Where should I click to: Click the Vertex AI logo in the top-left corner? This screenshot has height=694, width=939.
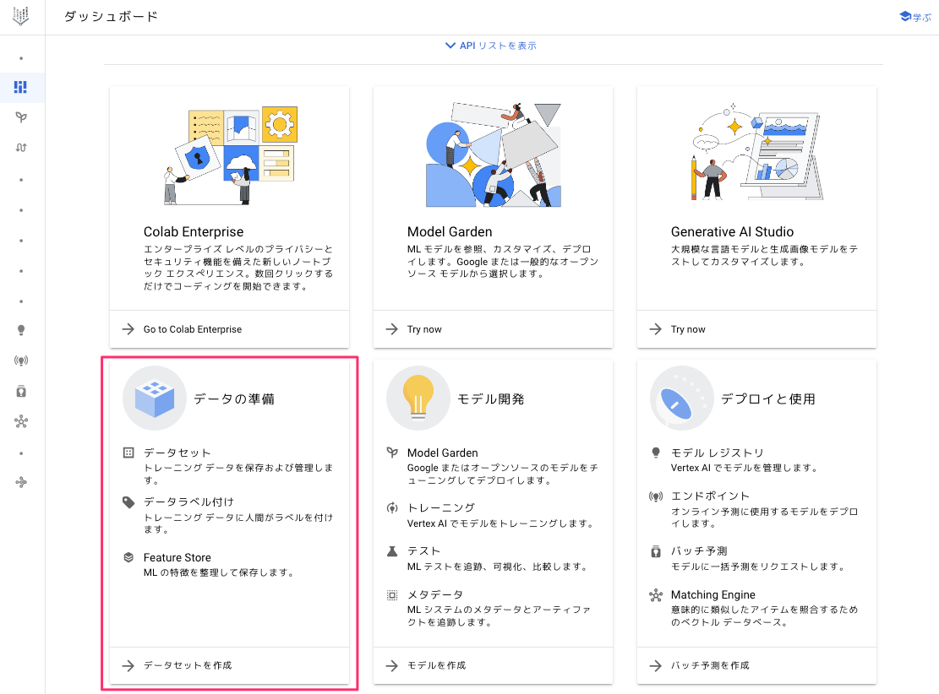[21, 16]
